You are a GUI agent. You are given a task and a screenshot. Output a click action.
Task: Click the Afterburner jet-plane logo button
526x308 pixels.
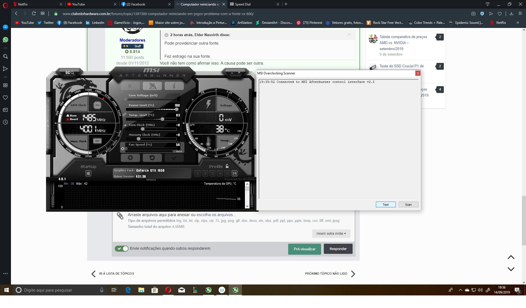(152, 86)
